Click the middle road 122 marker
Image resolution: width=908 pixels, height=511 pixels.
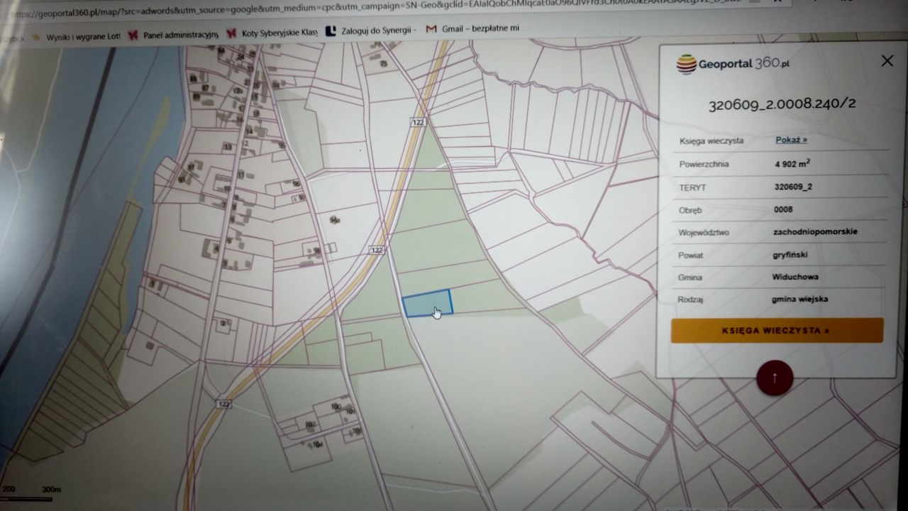pyautogui.click(x=377, y=251)
